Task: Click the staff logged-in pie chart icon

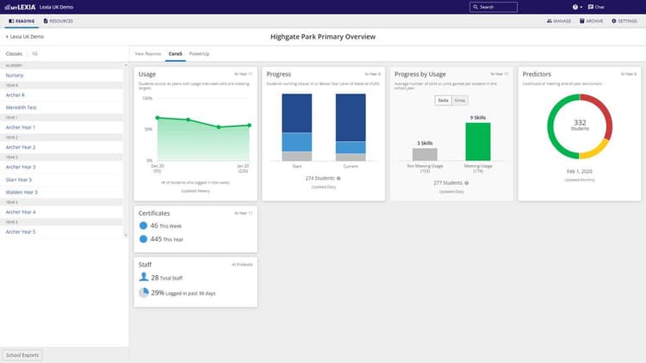Action: click(144, 293)
